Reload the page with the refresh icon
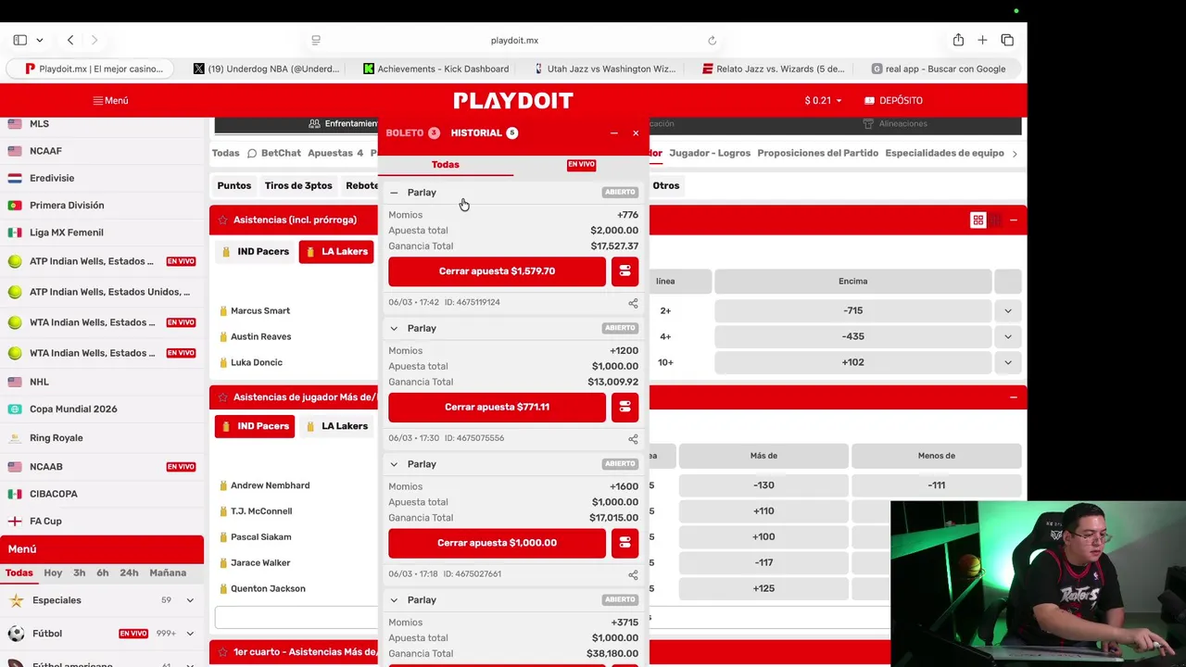This screenshot has height=667, width=1186. [712, 40]
